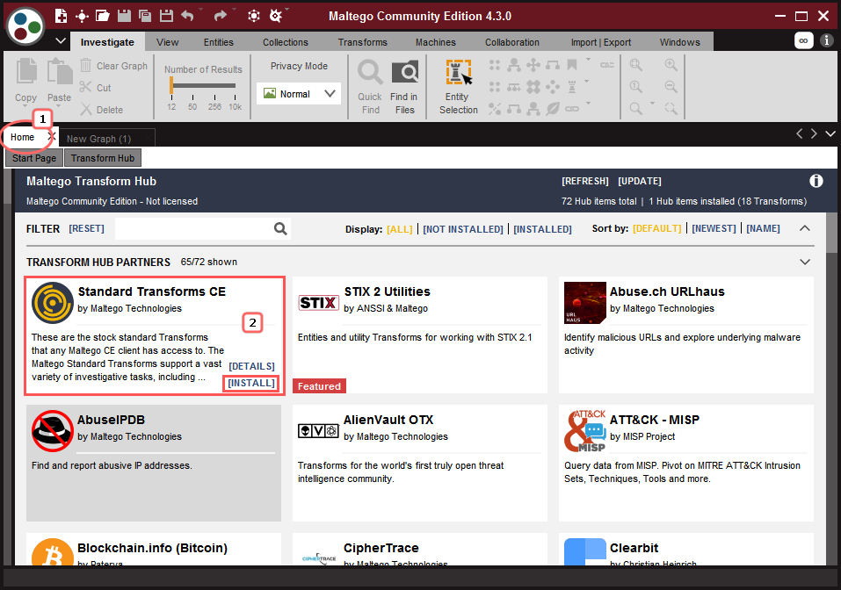Collapse the filter bar with the up chevron
The width and height of the screenshot is (841, 590).
pyautogui.click(x=804, y=228)
